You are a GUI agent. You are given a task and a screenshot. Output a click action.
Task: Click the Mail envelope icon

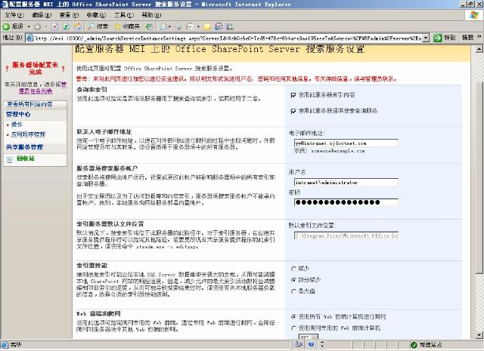pyautogui.click(x=163, y=27)
